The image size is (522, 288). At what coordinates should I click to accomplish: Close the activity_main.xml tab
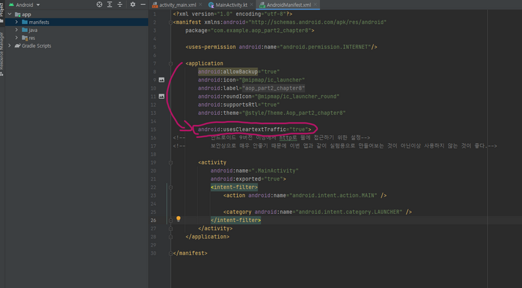pos(201,5)
